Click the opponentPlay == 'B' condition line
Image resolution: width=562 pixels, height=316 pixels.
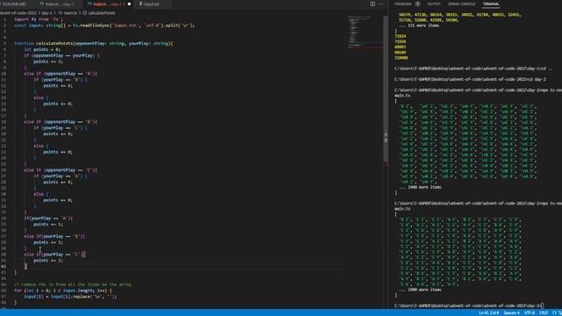[61, 122]
